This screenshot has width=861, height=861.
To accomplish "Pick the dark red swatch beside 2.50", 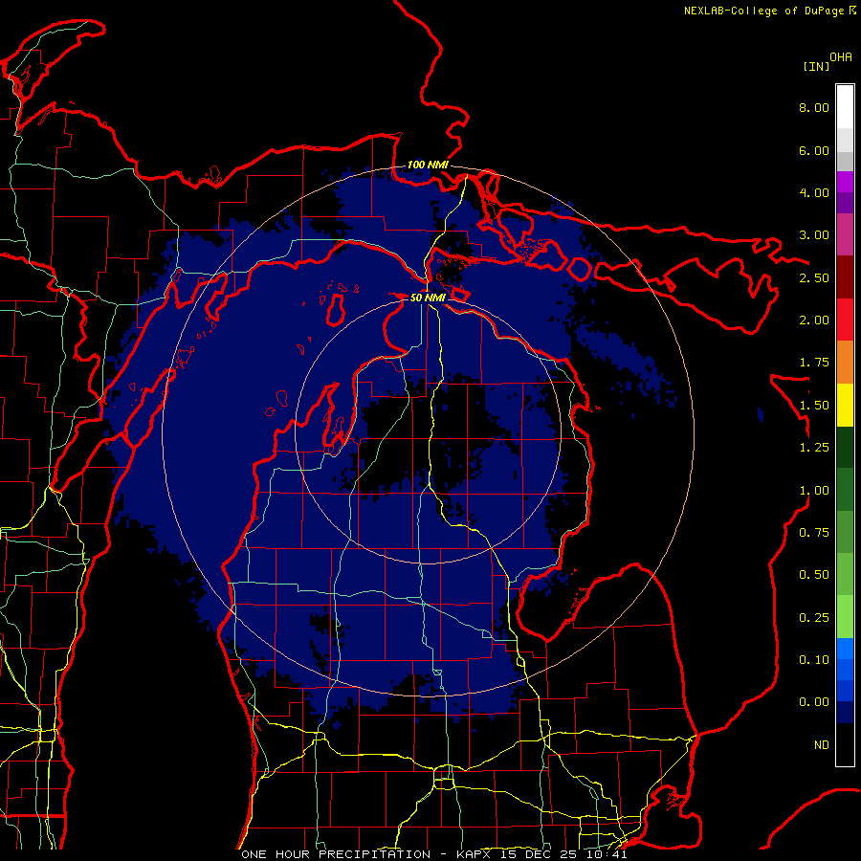I will [845, 277].
